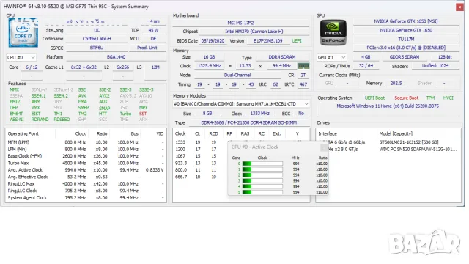Click BIOS date 05/19/2020
Image resolution: width=469 pixels, height=264 pixels.
213,41
